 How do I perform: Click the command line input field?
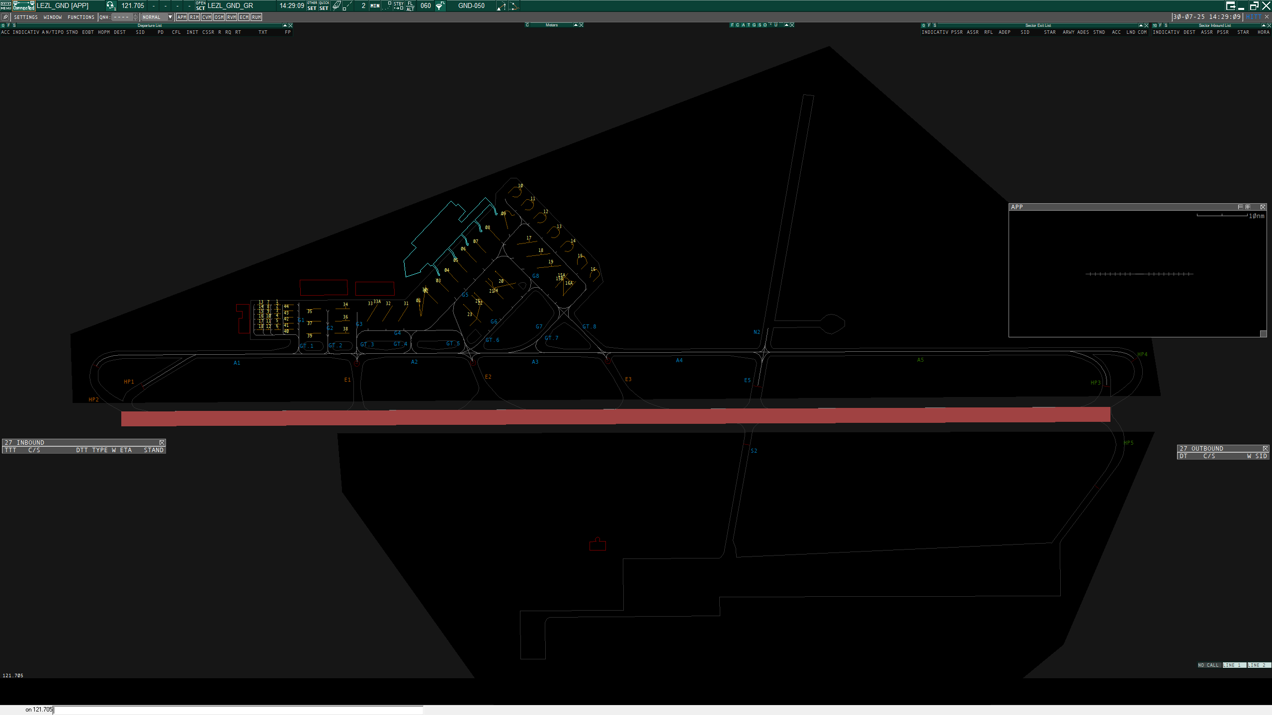[x=239, y=710]
